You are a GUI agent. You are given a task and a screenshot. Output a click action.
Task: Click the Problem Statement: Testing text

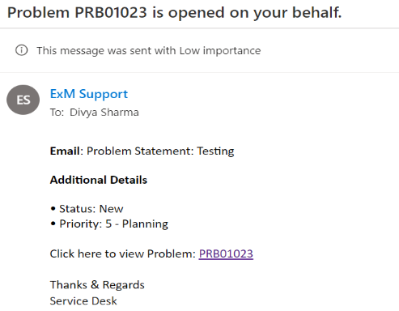(x=160, y=151)
